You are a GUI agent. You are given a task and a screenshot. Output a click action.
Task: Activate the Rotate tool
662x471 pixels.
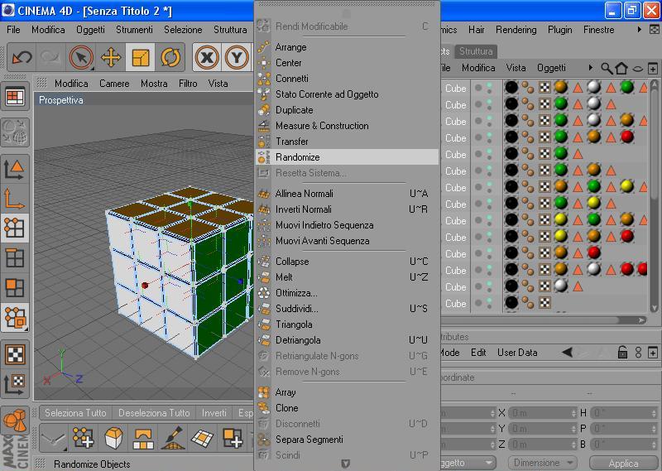click(170, 57)
